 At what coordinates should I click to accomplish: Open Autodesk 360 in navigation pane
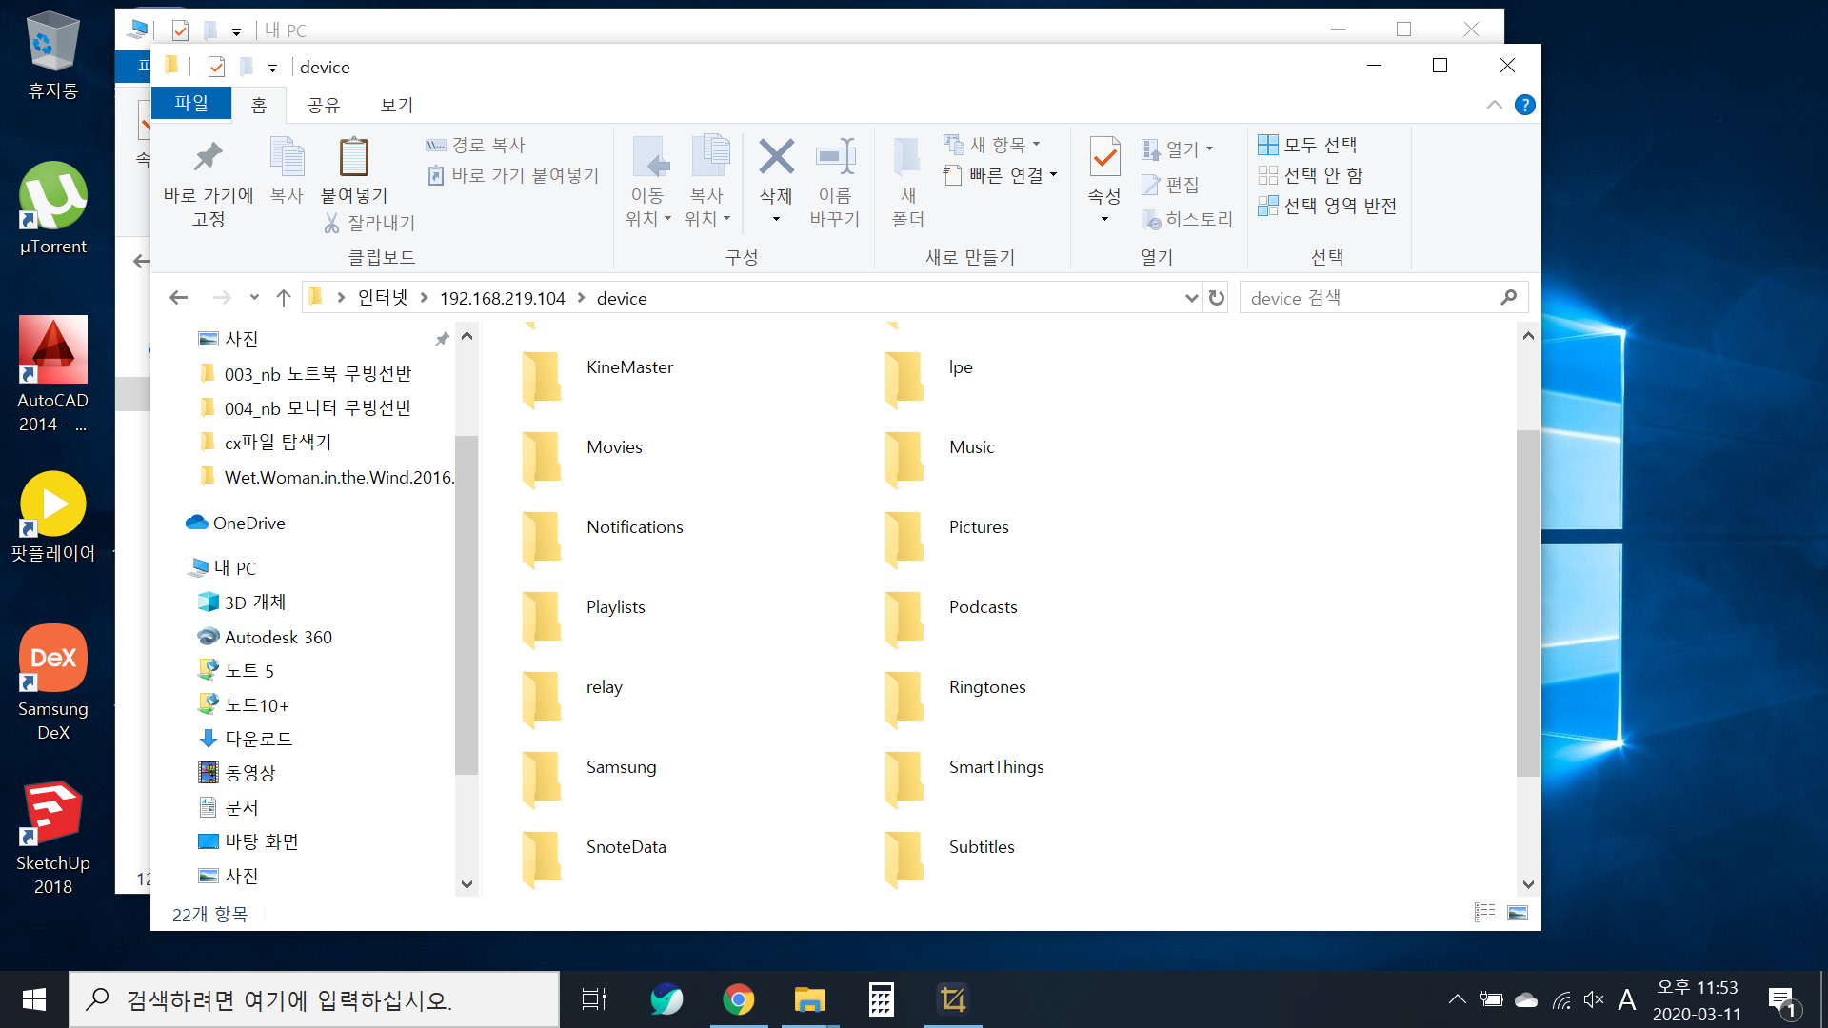(x=265, y=637)
